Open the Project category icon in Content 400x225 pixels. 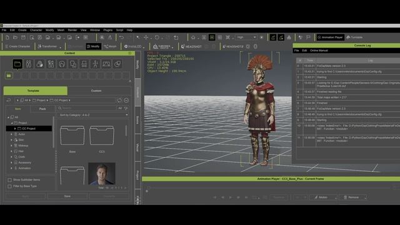pos(17,64)
